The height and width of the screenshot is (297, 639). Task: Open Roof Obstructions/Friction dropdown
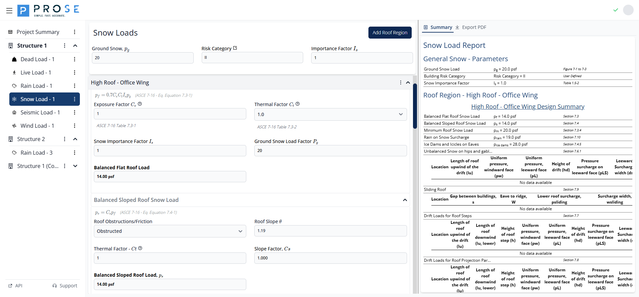[170, 231]
